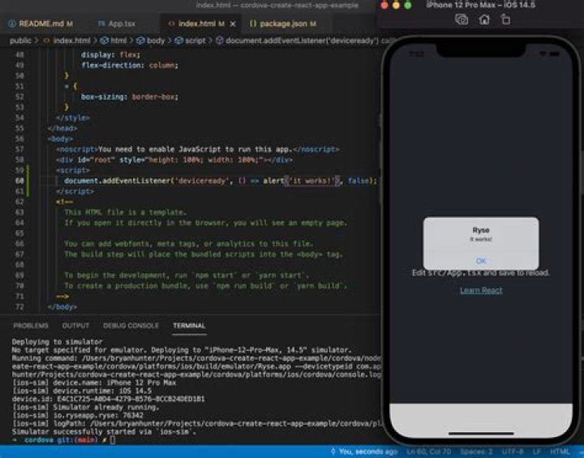Open the package.json editor tab
This screenshot has width=584, height=458.
coord(283,24)
